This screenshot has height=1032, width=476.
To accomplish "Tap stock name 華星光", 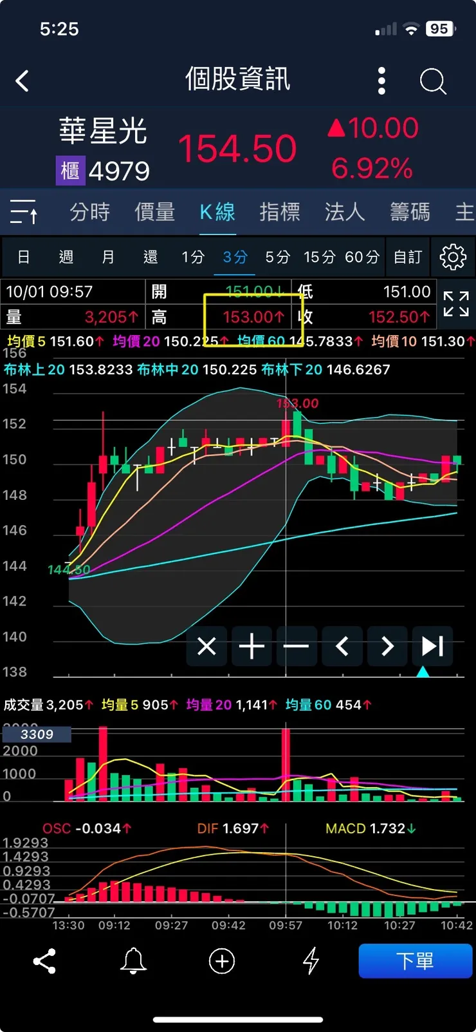I will 104,131.
